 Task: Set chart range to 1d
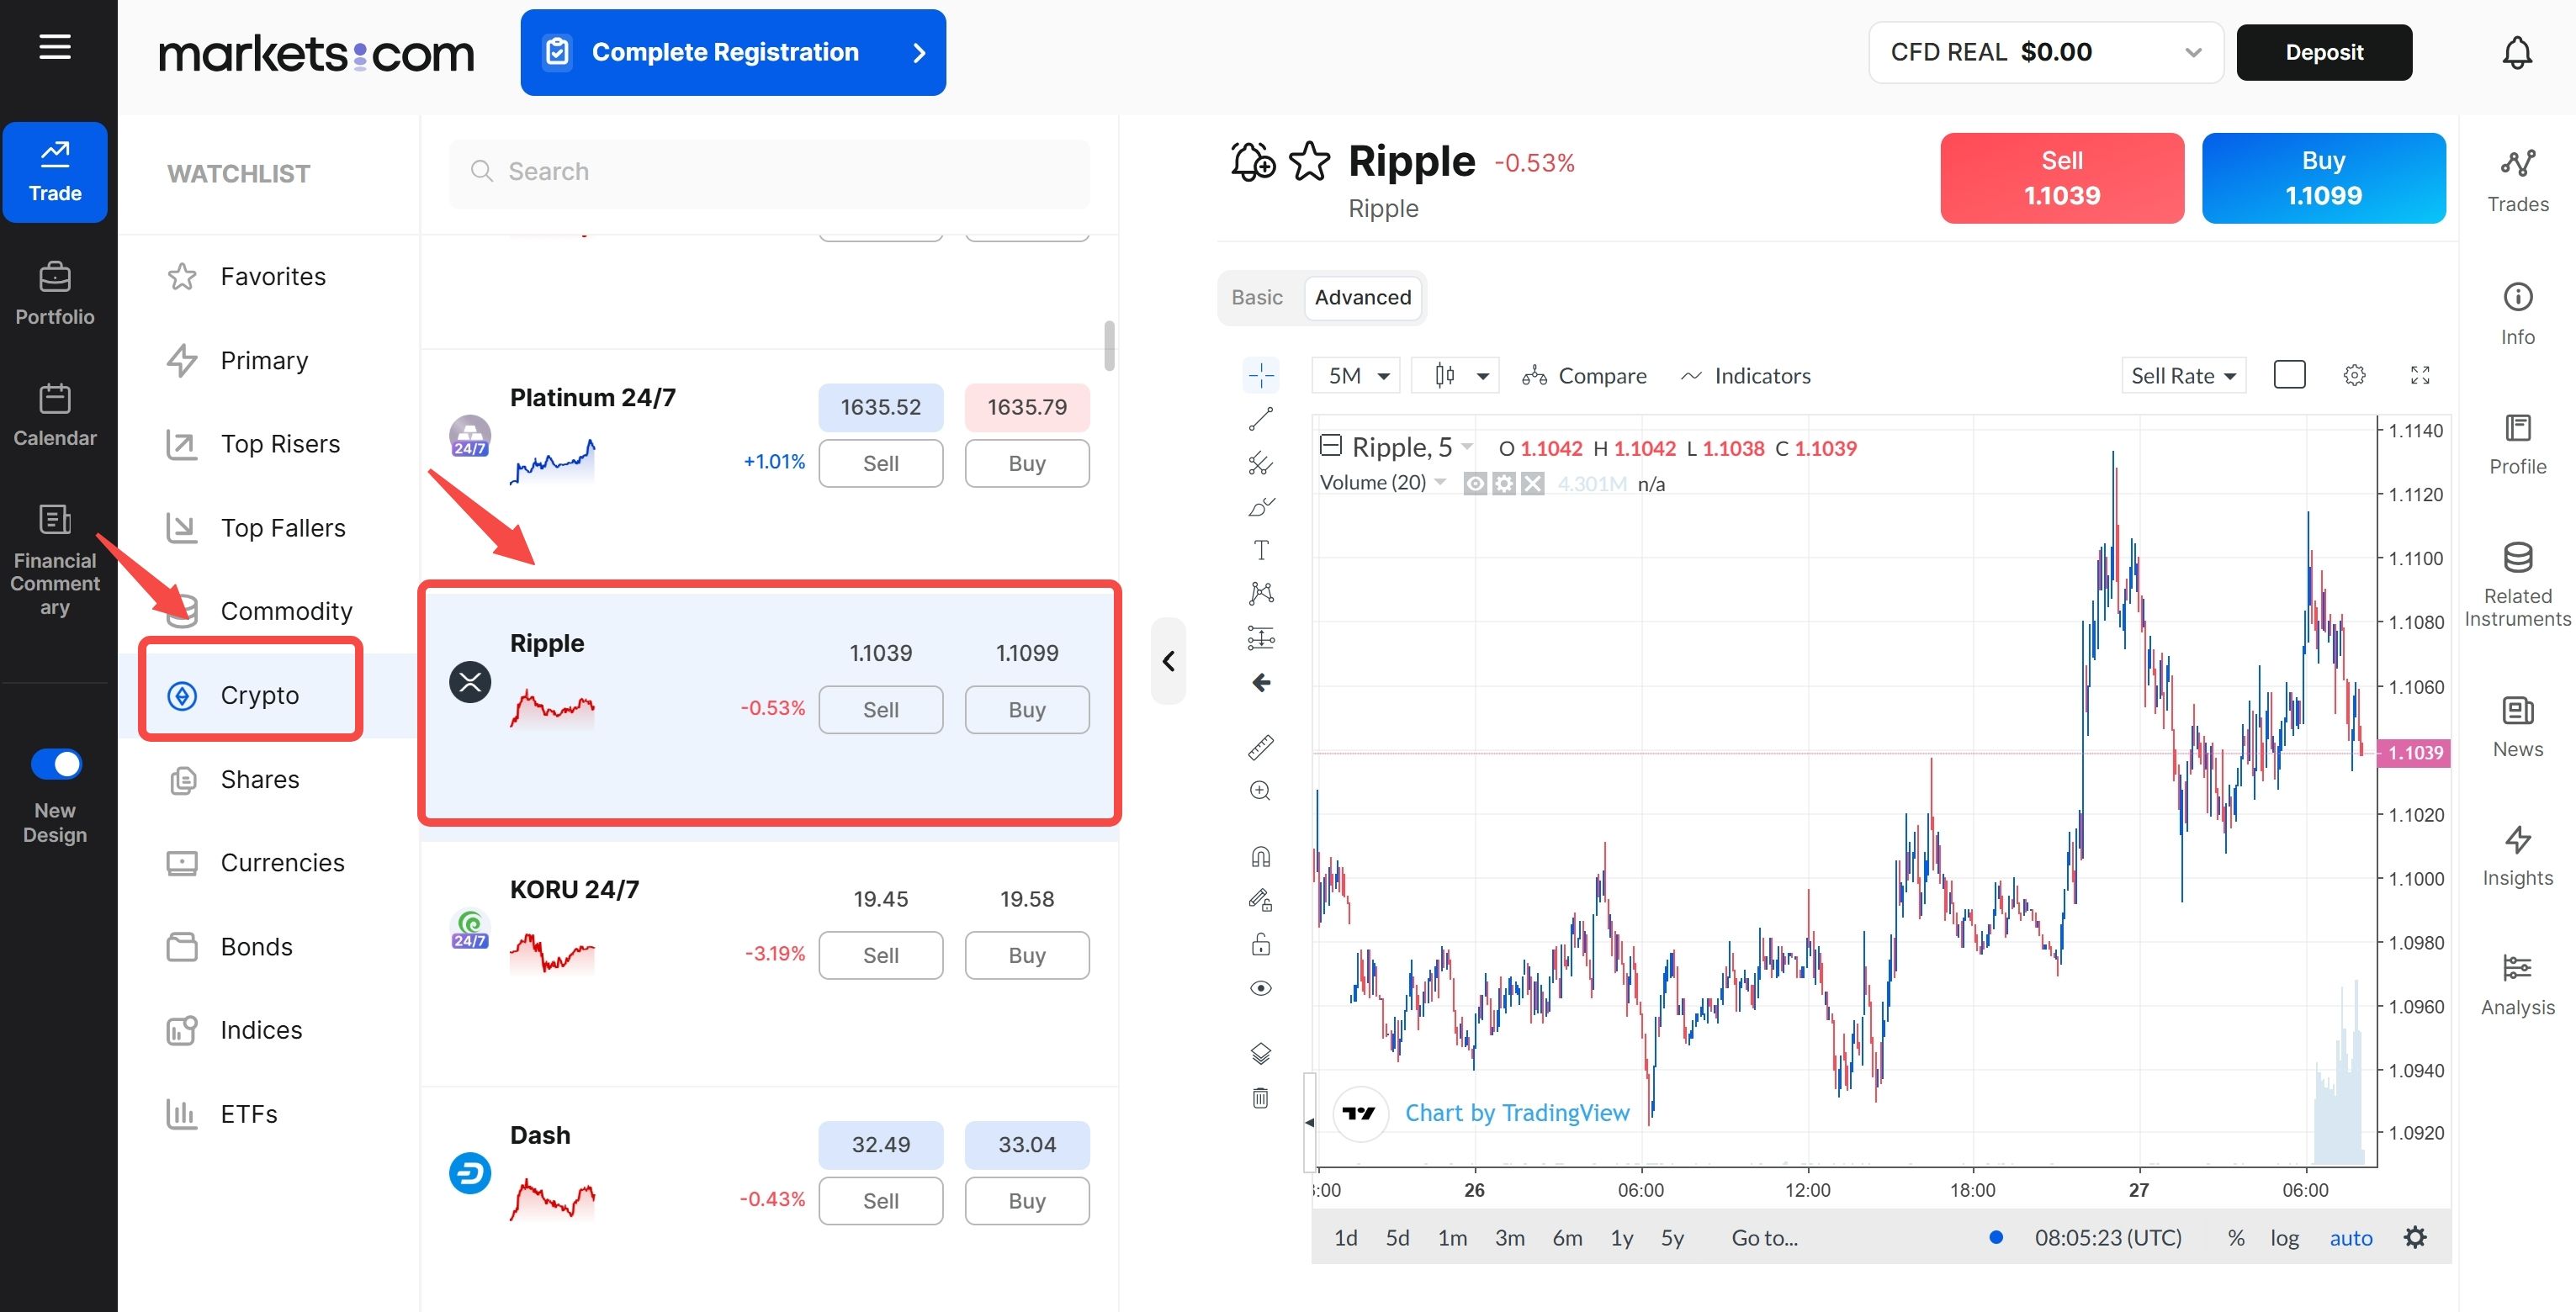[x=1345, y=1238]
